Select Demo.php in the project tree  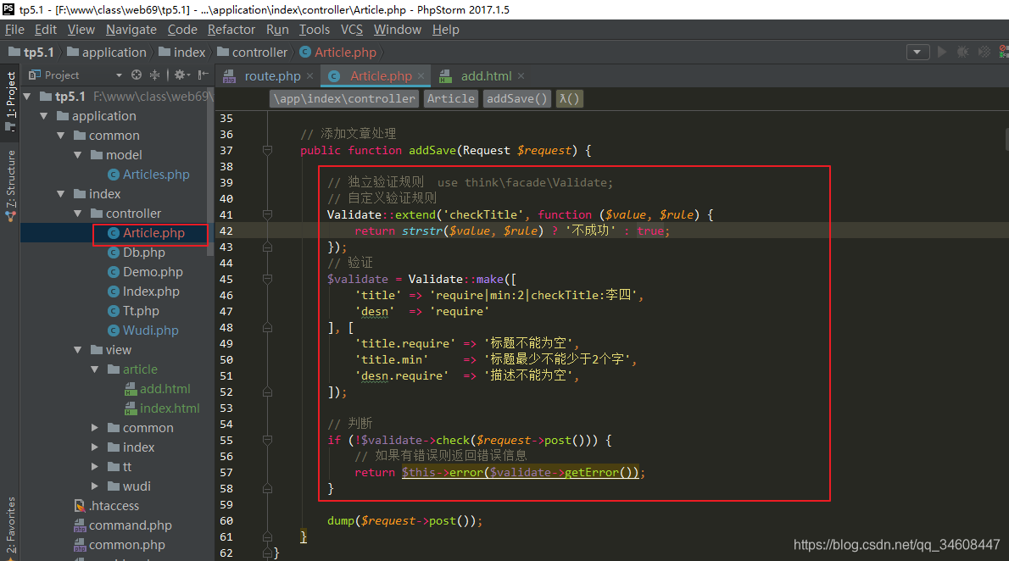click(x=146, y=272)
